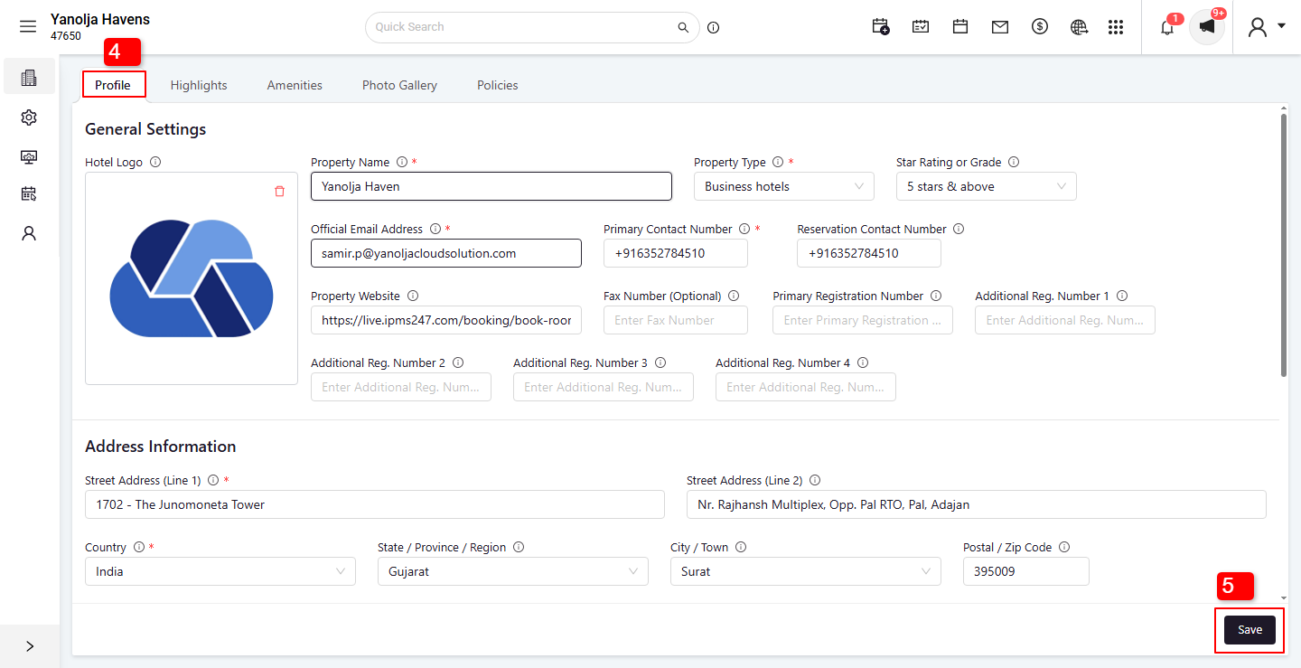Open the user sidebar icon
This screenshot has height=668, width=1301.
[29, 233]
